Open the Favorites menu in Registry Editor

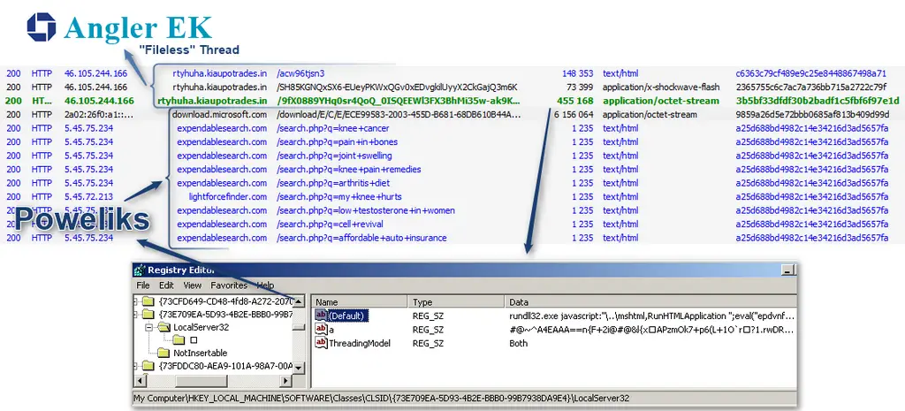[229, 285]
